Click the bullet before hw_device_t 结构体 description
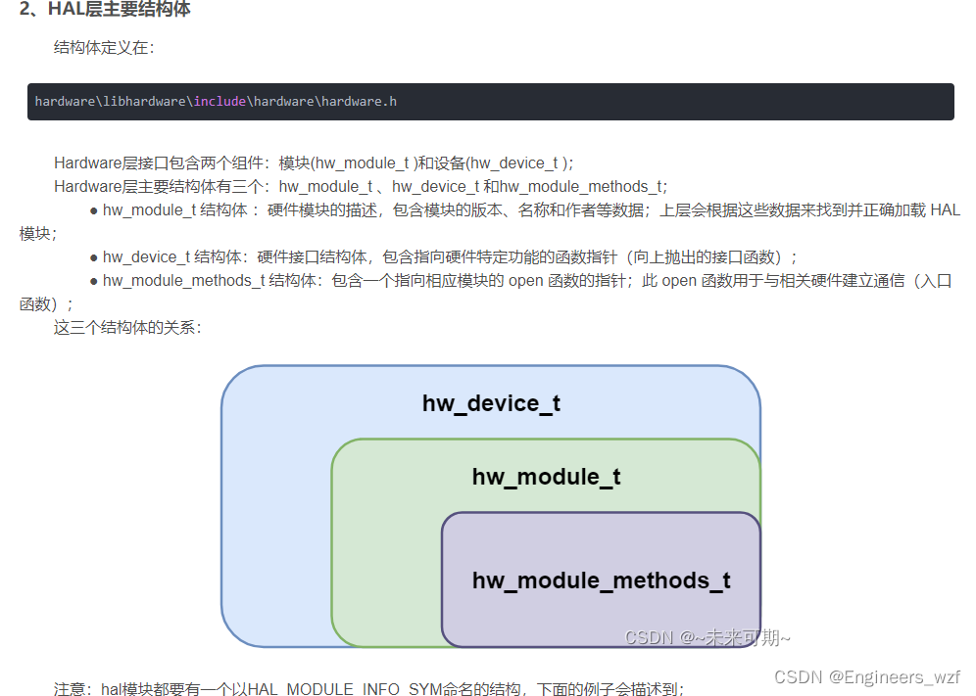 click(95, 256)
